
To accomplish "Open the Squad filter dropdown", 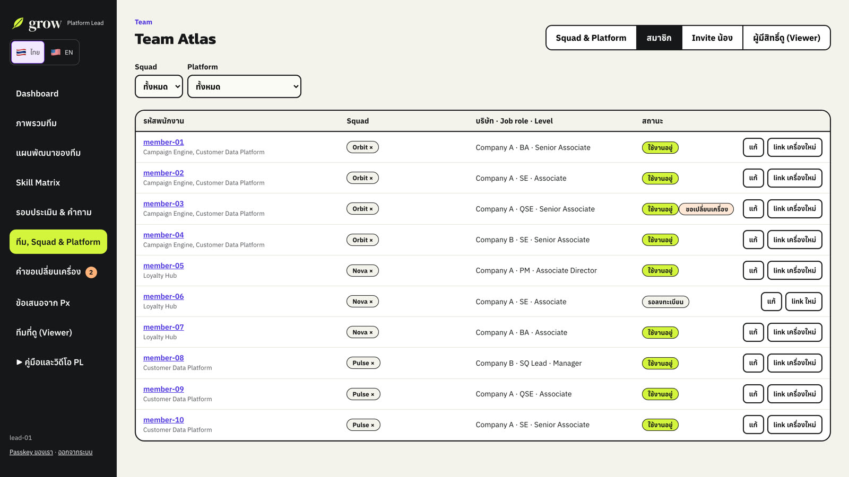I will (159, 86).
